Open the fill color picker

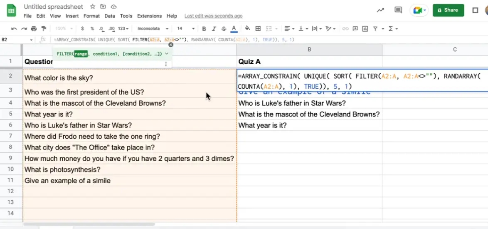coord(248,29)
